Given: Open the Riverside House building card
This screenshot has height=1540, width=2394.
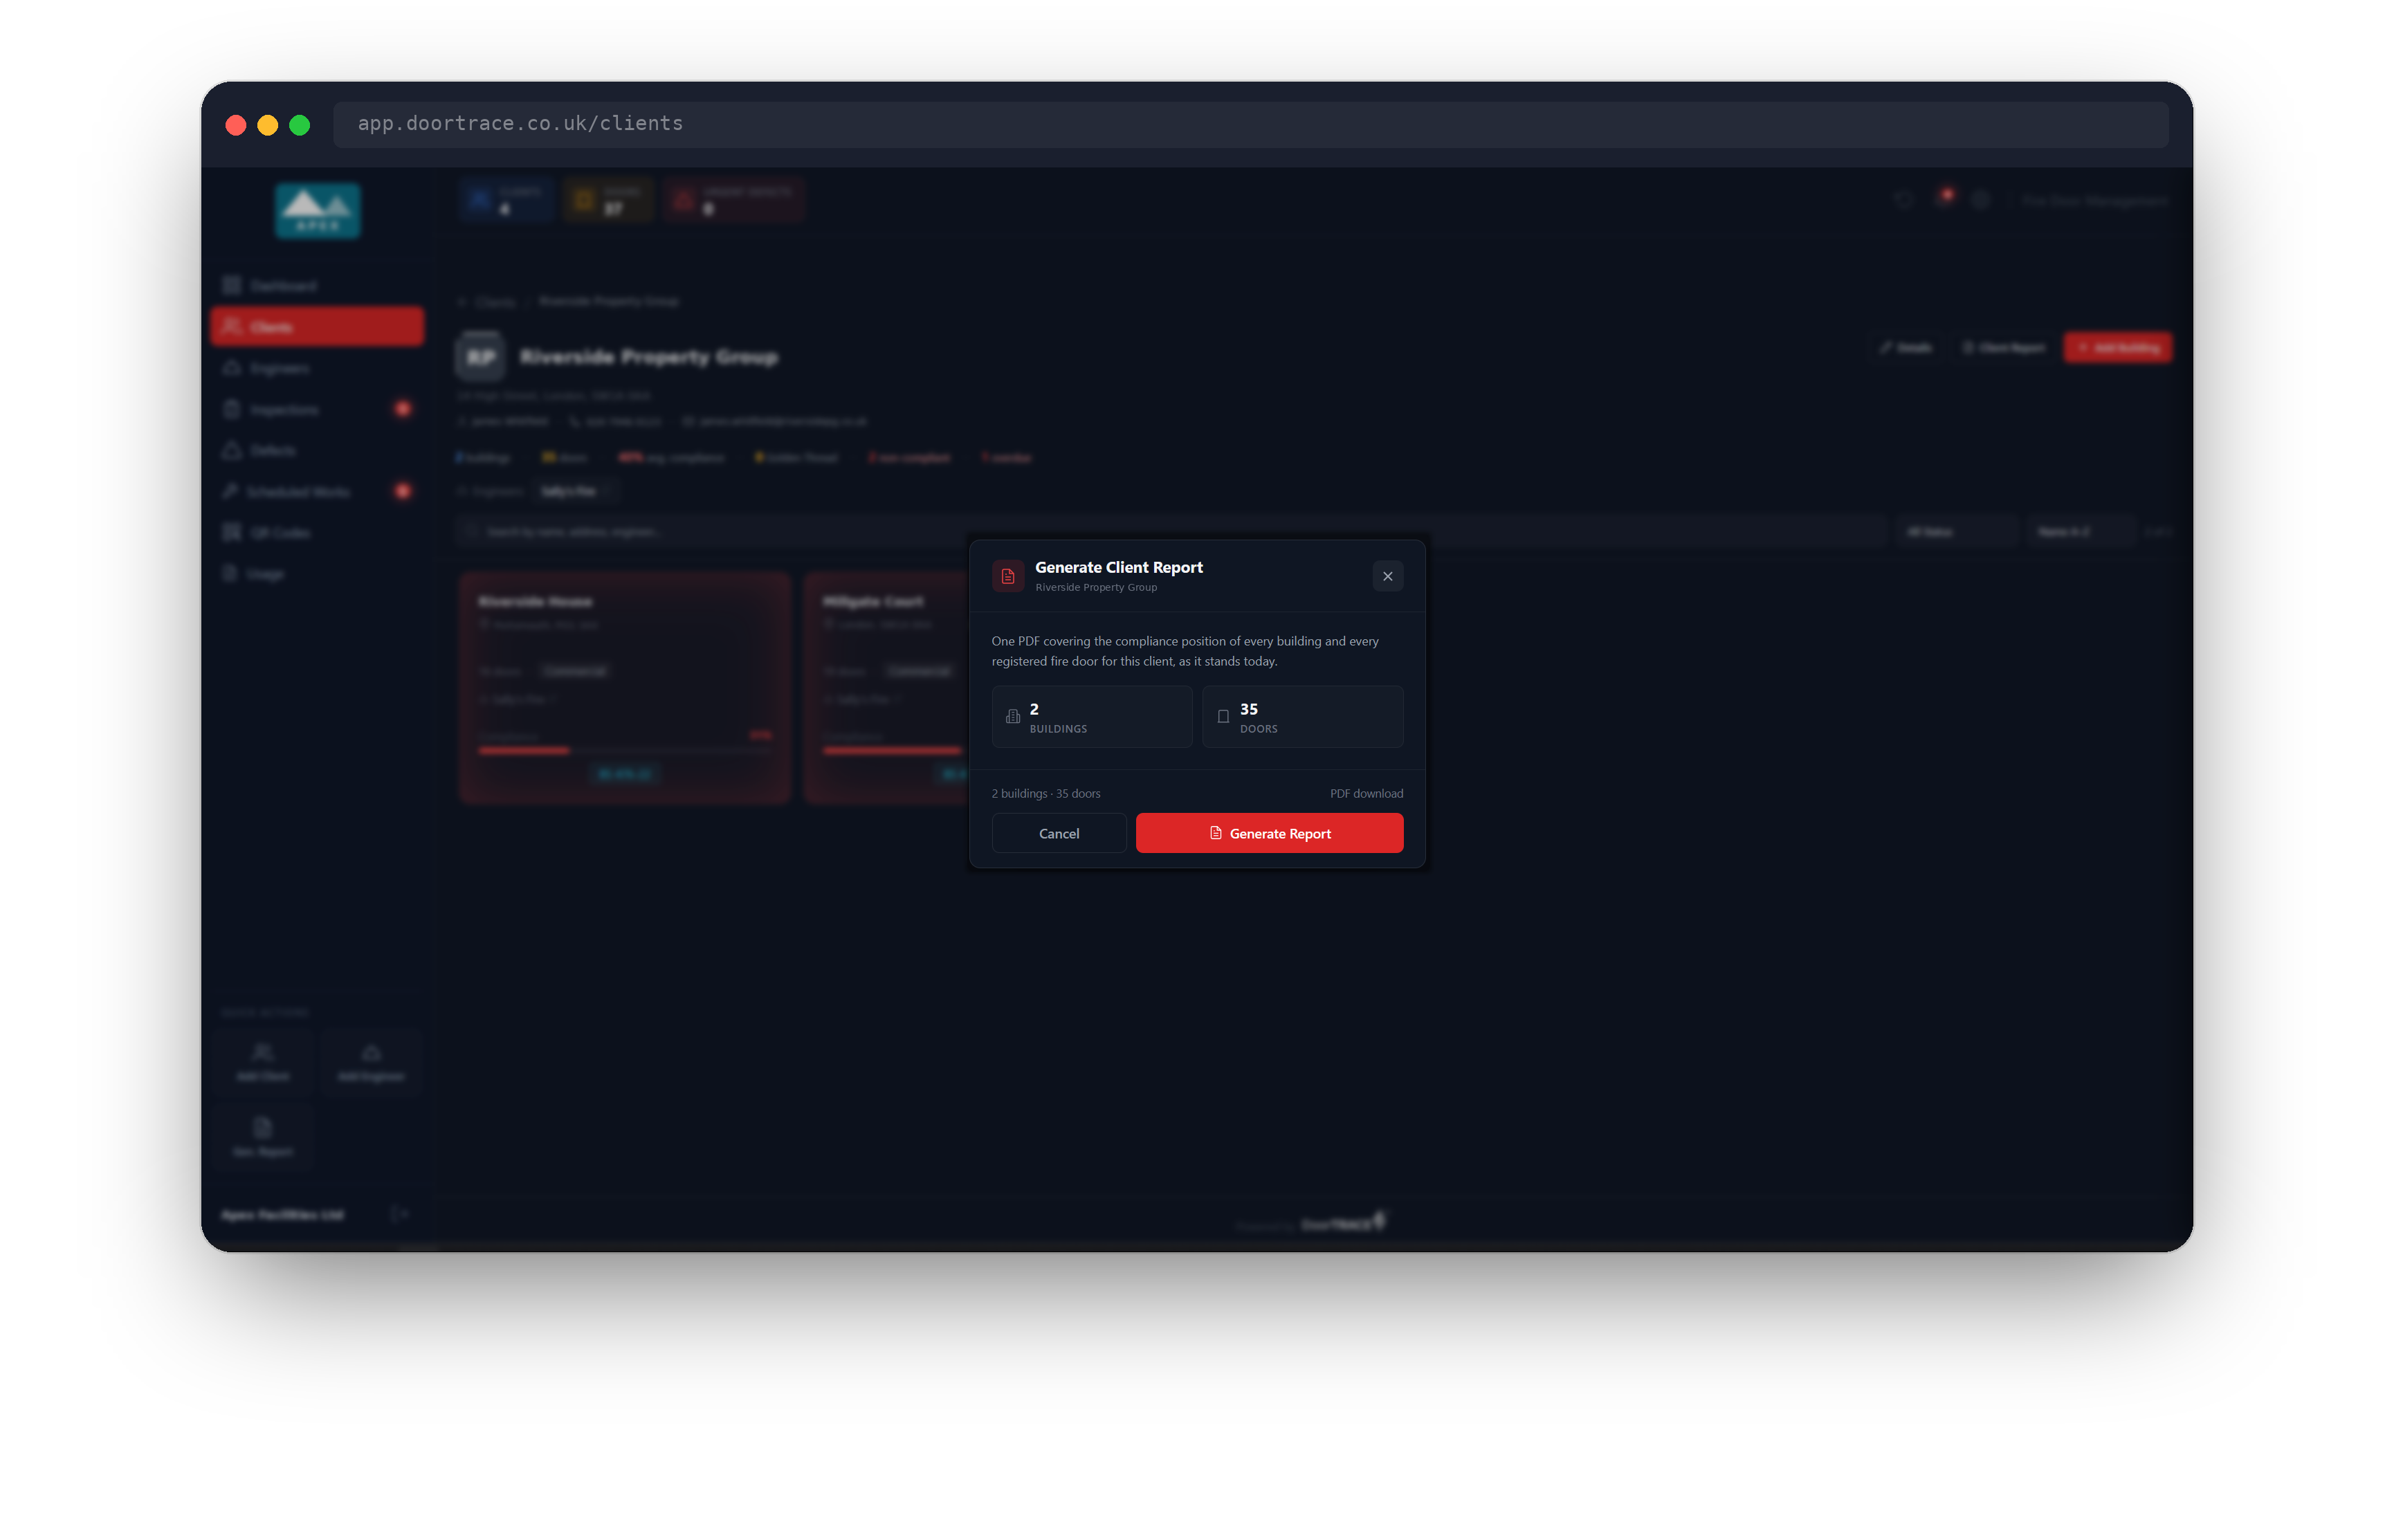Looking at the screenshot, I should click(625, 688).
